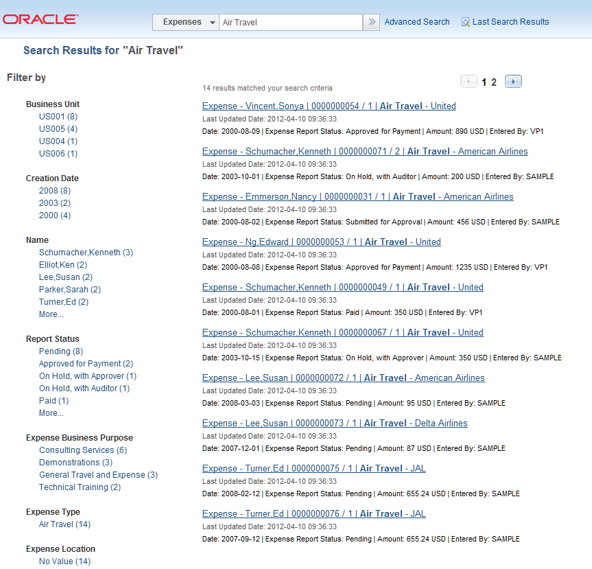Filter by Creation Date 2008
Image resolution: width=592 pixels, height=569 pixels.
pos(55,191)
